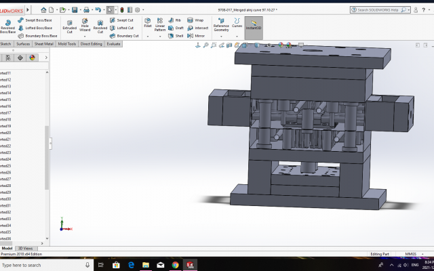This screenshot has height=271, width=434.
Task: Apply the Fillet tool
Action: click(x=148, y=22)
